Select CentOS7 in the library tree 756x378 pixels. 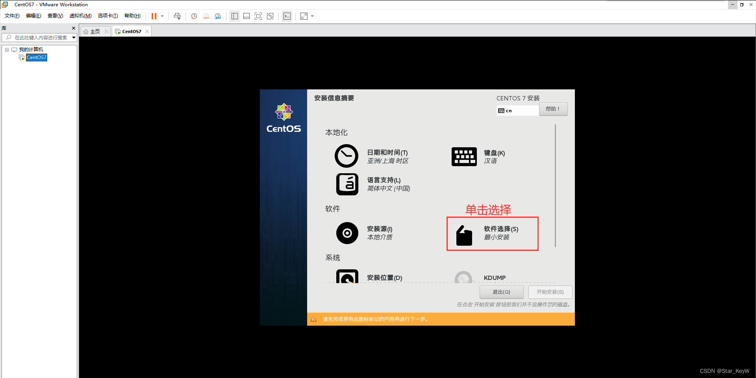coord(36,57)
